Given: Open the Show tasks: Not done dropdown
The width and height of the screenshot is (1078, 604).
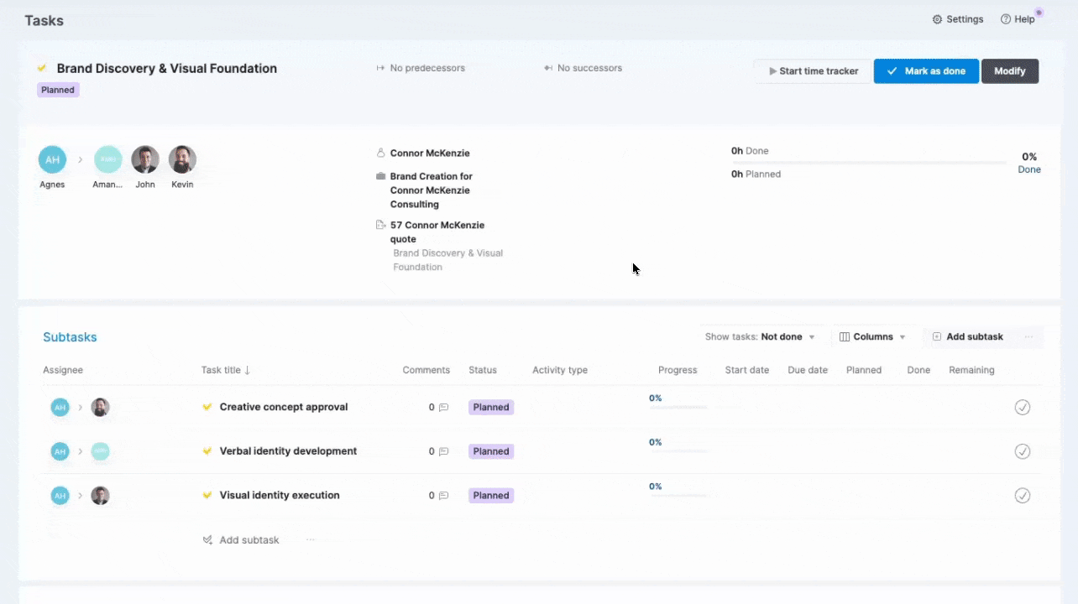Looking at the screenshot, I should click(760, 337).
